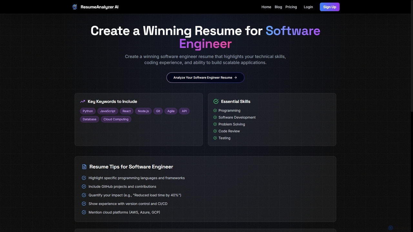This screenshot has width=413, height=232.
Task: Select the Agile keyword tag
Action: click(x=171, y=111)
